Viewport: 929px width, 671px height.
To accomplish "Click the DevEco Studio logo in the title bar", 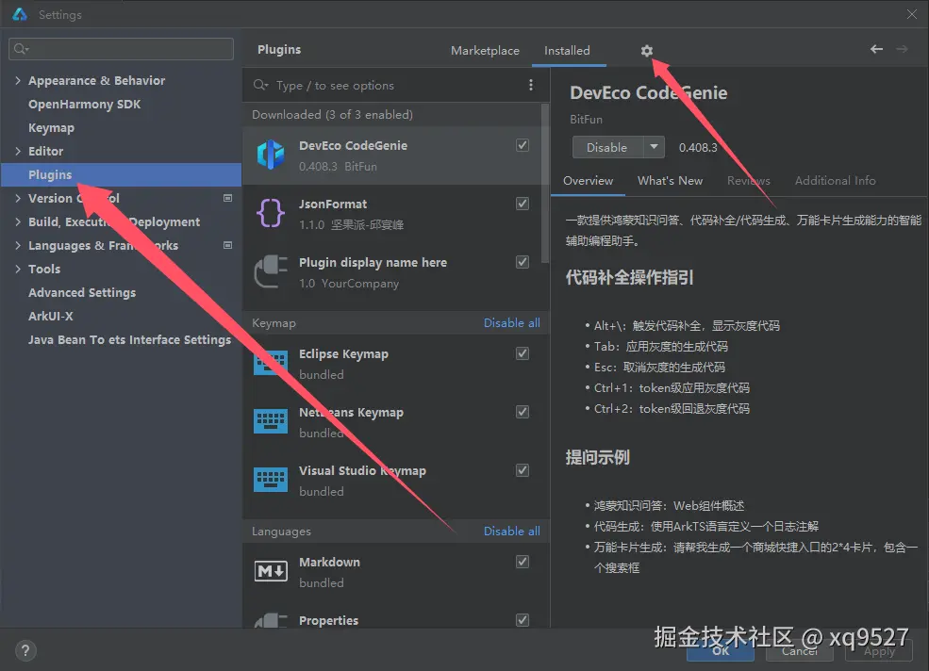I will click(20, 14).
